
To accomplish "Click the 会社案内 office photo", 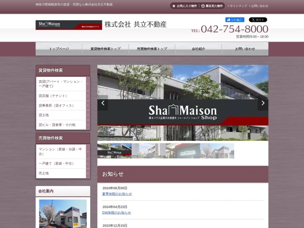I will coord(63,214).
